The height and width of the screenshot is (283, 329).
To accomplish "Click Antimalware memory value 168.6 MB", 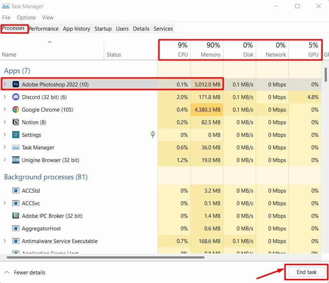I will tap(210, 241).
